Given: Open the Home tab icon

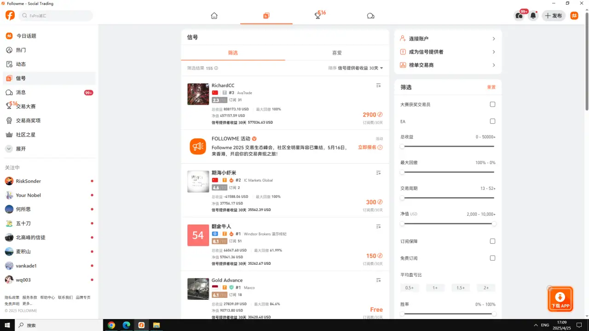Looking at the screenshot, I should coord(214,16).
